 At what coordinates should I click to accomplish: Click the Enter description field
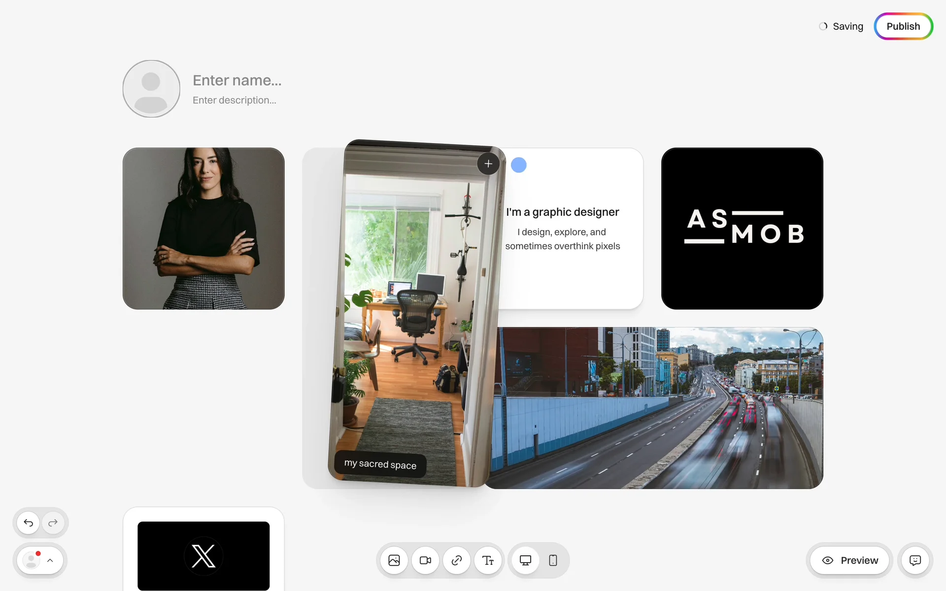235,100
